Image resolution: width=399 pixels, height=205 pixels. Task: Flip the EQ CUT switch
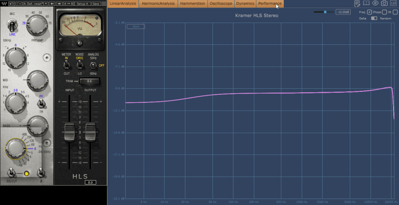[11, 173]
